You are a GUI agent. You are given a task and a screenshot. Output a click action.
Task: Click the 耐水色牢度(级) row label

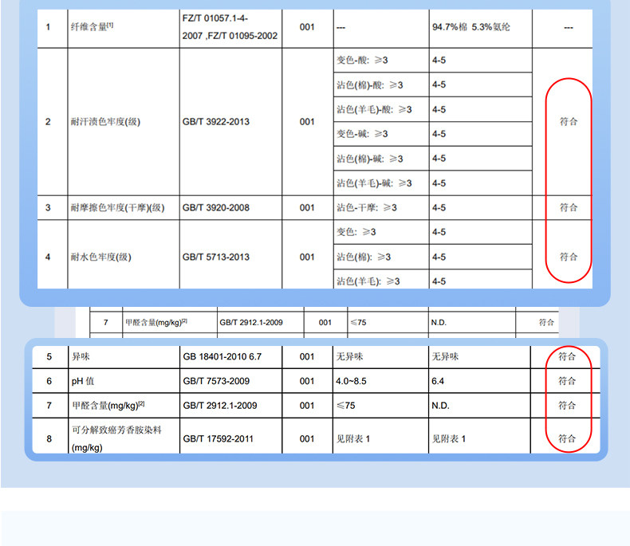click(x=100, y=257)
